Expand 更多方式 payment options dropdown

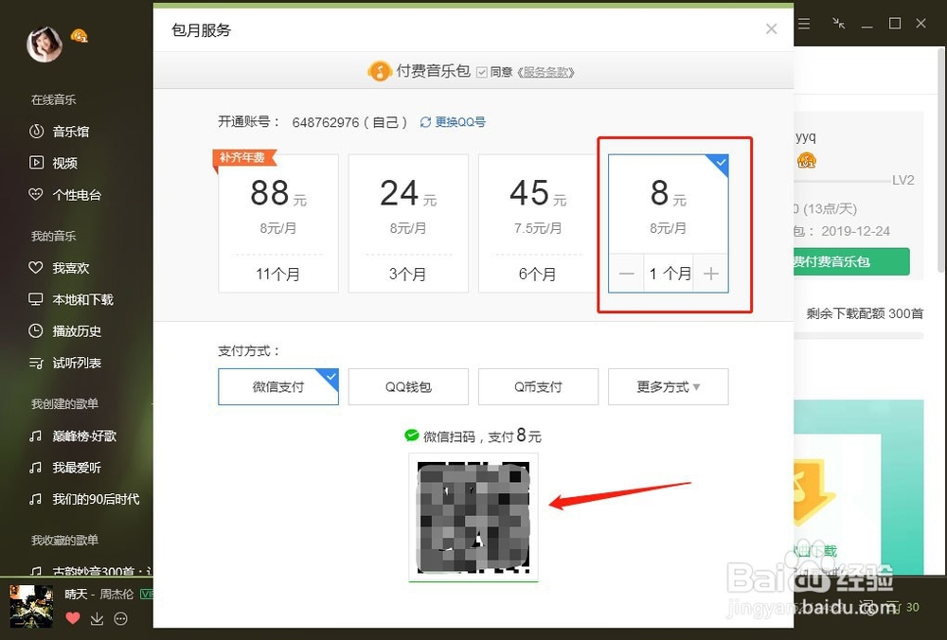668,386
